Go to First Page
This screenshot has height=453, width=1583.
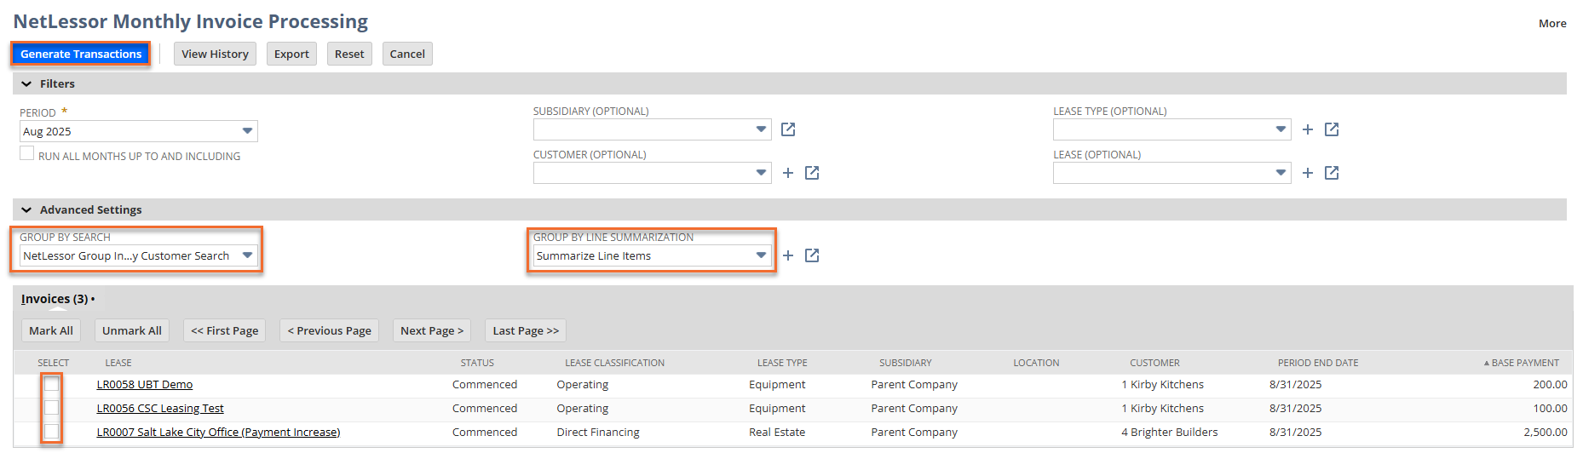point(225,330)
